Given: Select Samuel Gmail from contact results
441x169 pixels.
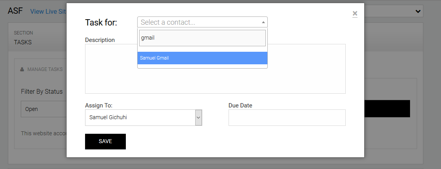Looking at the screenshot, I should click(202, 58).
